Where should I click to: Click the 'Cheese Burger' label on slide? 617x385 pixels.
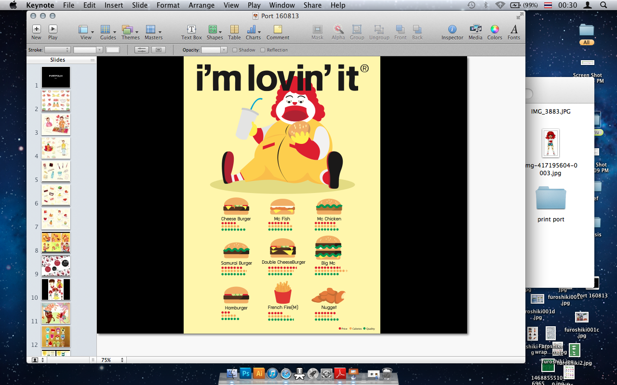click(236, 219)
